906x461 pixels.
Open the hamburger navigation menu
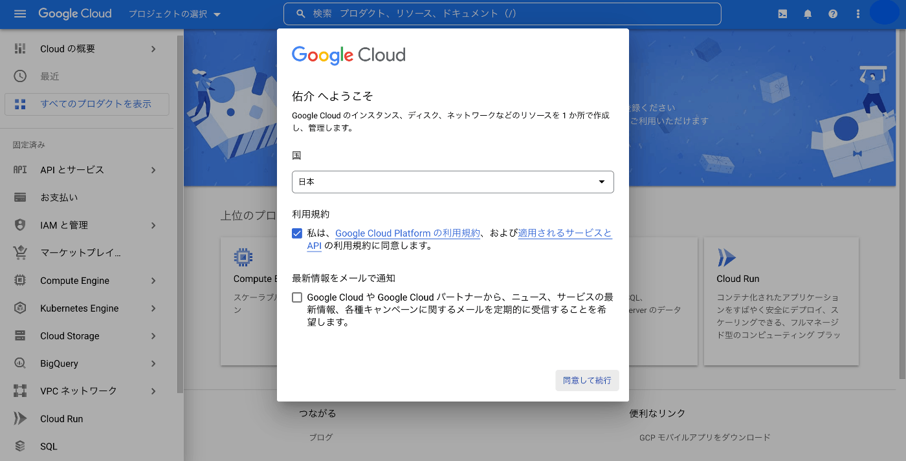20,14
